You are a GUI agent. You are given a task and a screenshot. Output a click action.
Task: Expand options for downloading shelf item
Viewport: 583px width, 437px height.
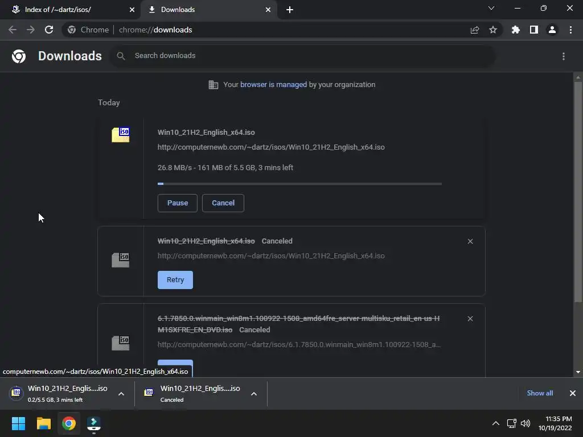coord(121,394)
